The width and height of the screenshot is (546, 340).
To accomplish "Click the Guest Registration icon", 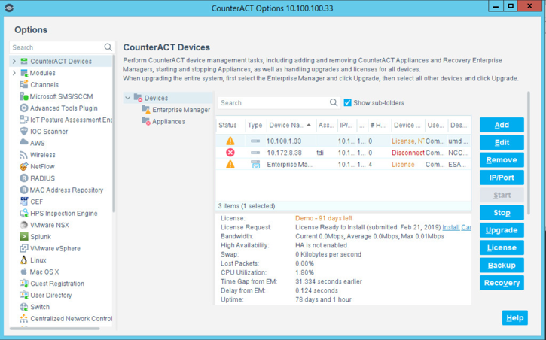I will pos(23,284).
